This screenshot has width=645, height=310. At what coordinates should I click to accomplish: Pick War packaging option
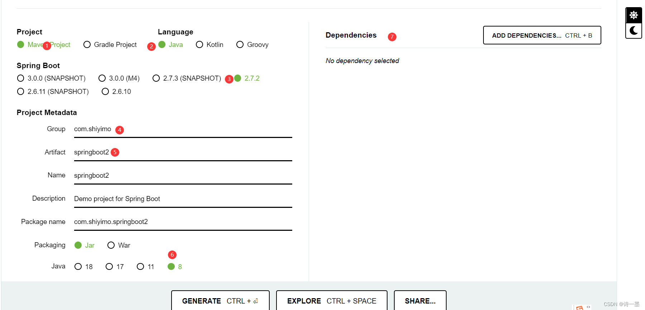point(119,245)
